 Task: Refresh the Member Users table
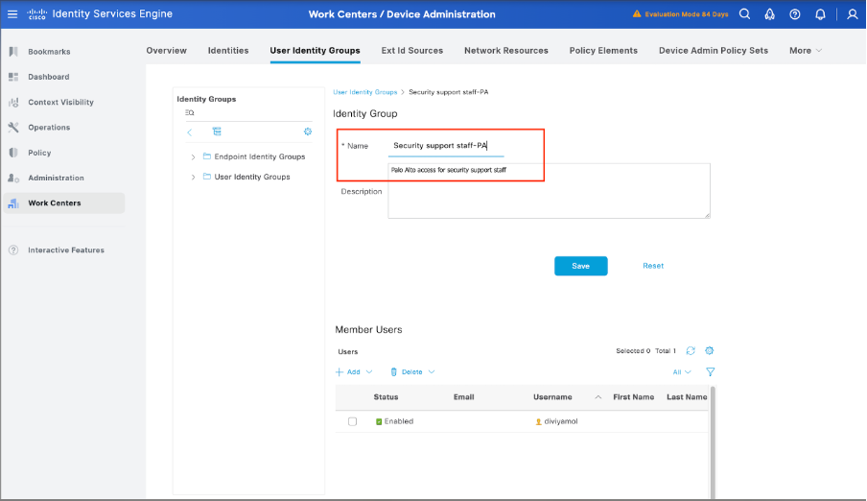point(691,350)
